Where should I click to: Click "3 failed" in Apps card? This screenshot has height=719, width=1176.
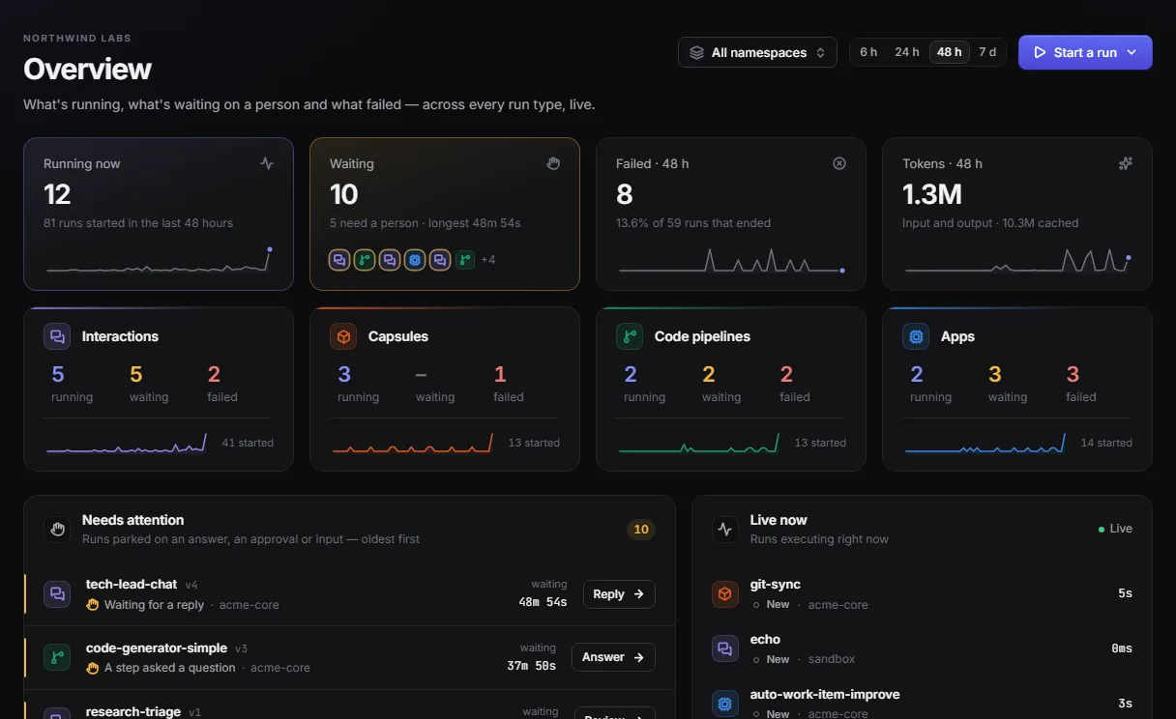(1081, 384)
